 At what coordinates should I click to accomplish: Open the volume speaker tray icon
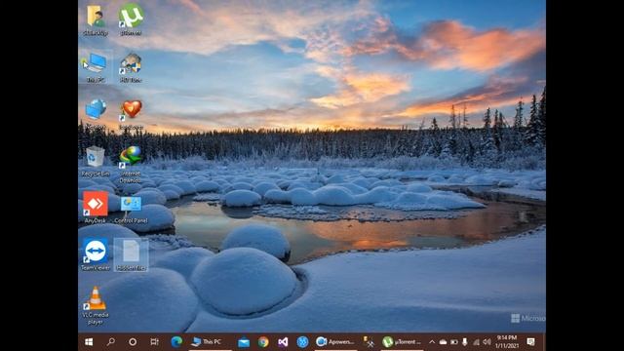point(487,342)
